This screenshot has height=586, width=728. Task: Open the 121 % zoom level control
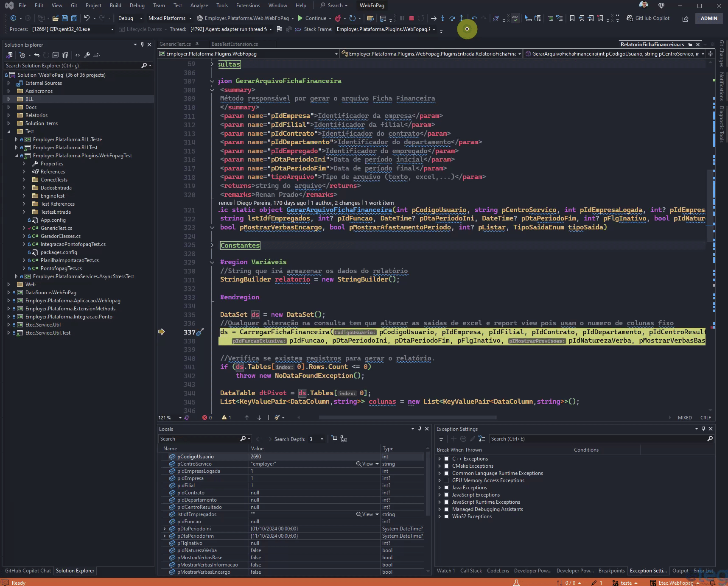point(170,418)
